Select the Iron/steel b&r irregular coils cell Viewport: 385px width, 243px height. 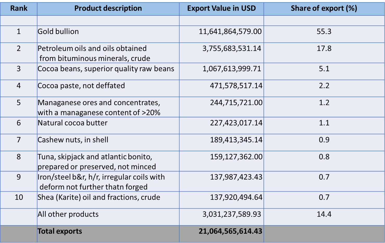[101, 182]
